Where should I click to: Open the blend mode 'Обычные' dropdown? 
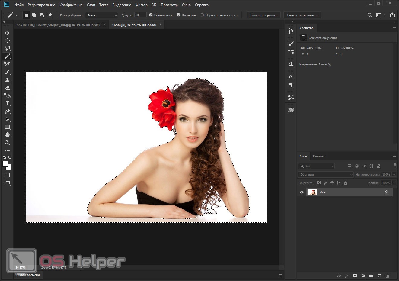pos(326,174)
